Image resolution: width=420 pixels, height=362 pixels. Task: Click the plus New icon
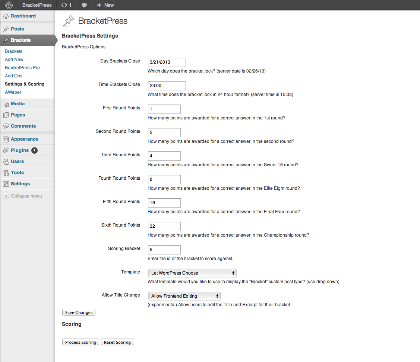[99, 5]
